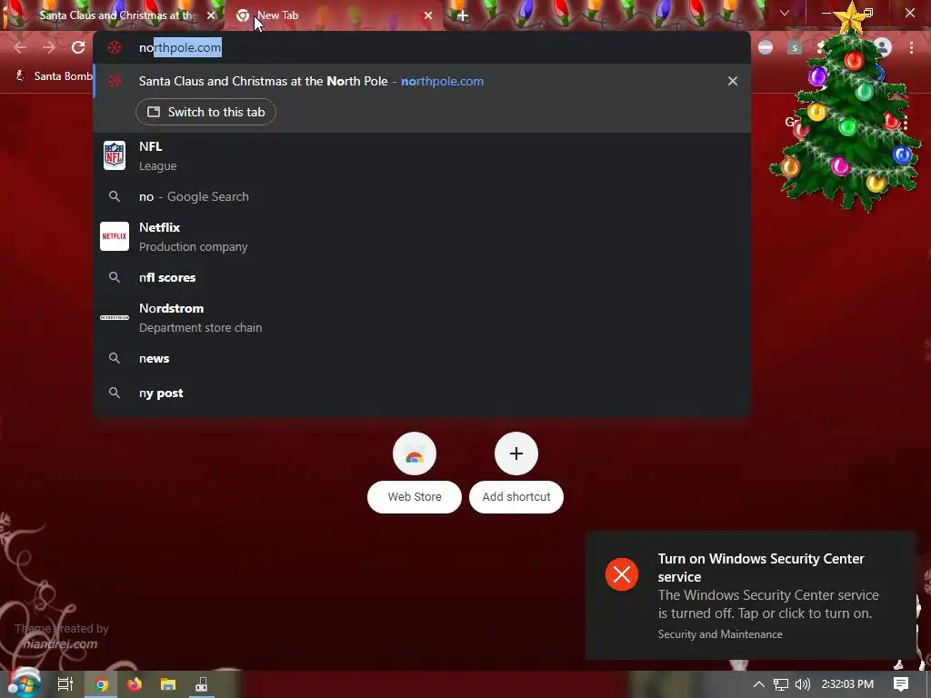This screenshot has width=931, height=698.
Task: Launch Firefox from the taskbar
Action: (135, 684)
